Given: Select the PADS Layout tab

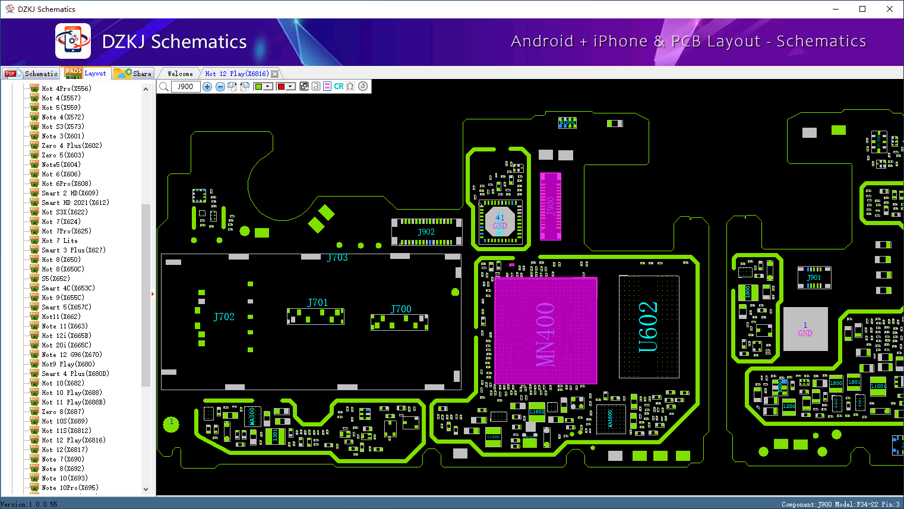Looking at the screenshot, I should point(86,73).
